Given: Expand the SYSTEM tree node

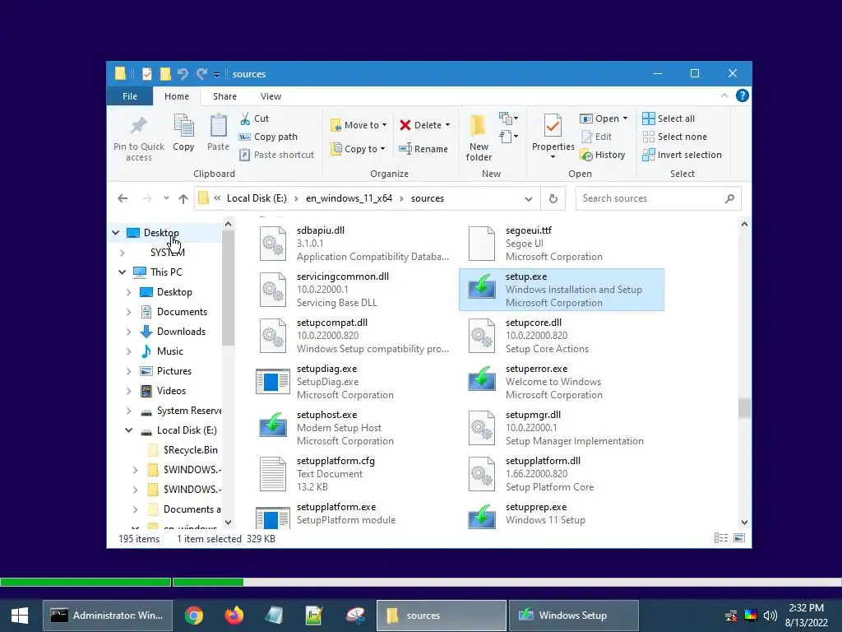Looking at the screenshot, I should point(123,253).
